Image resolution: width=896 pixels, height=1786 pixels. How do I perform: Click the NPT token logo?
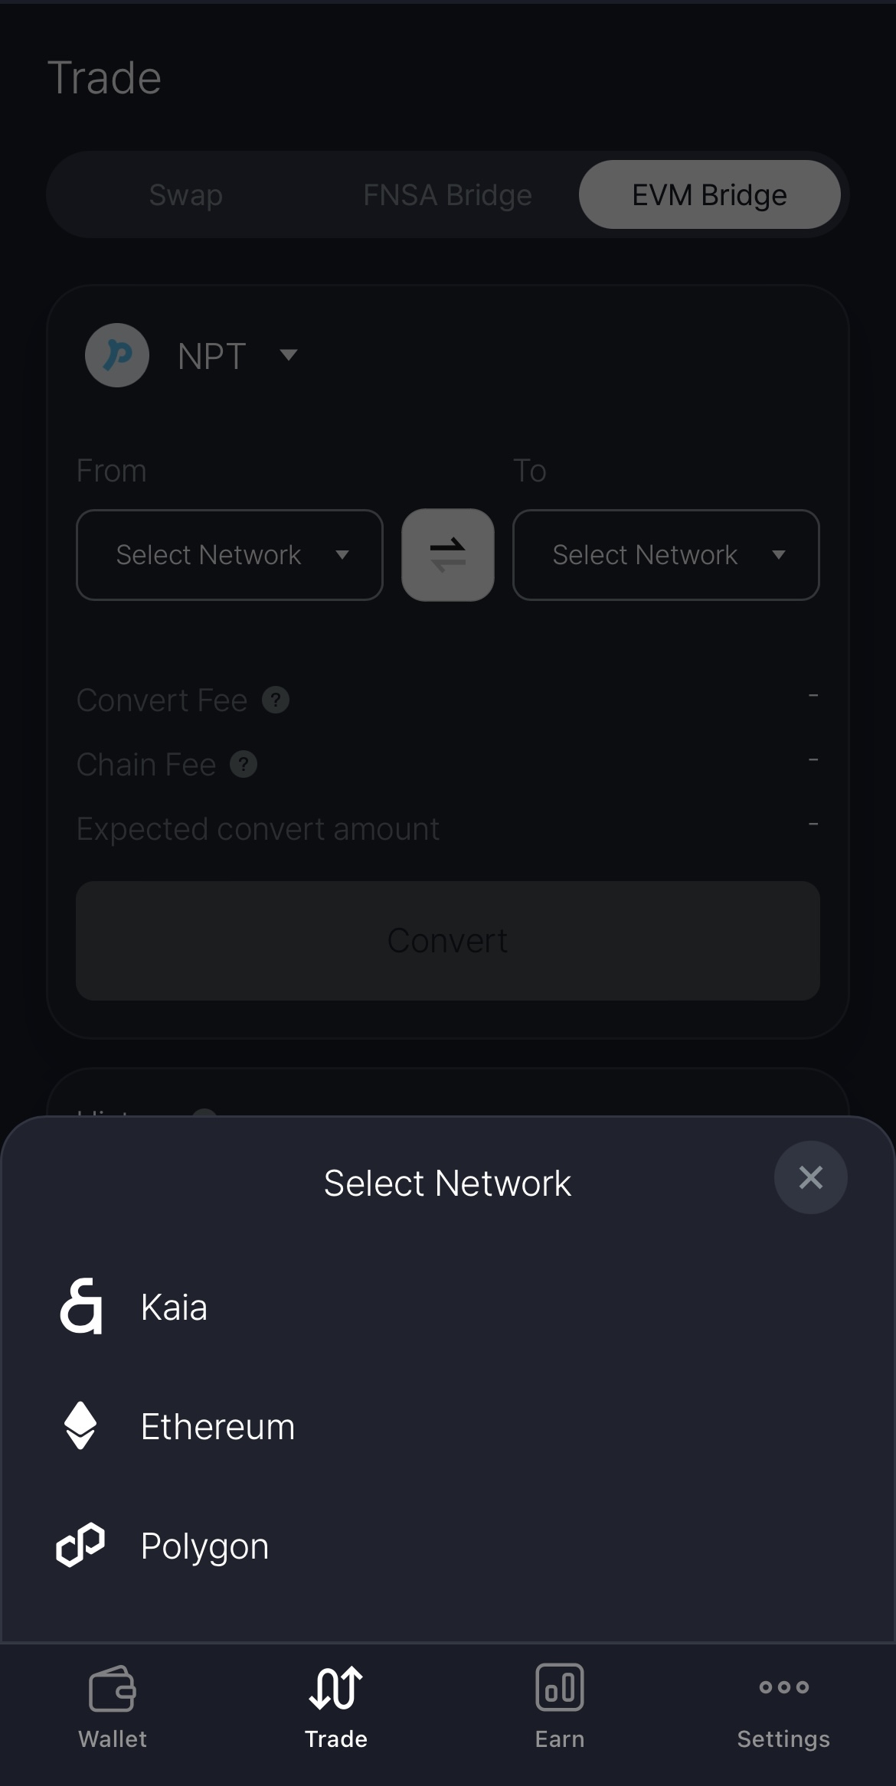tap(117, 355)
